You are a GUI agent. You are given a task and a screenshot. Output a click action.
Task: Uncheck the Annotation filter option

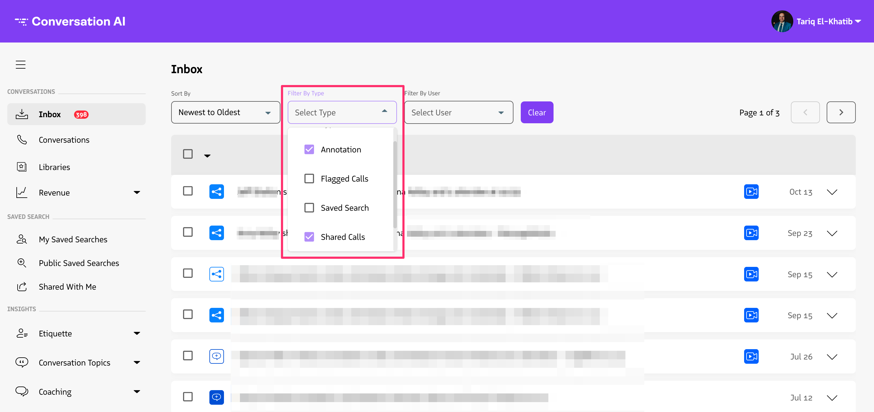click(309, 149)
